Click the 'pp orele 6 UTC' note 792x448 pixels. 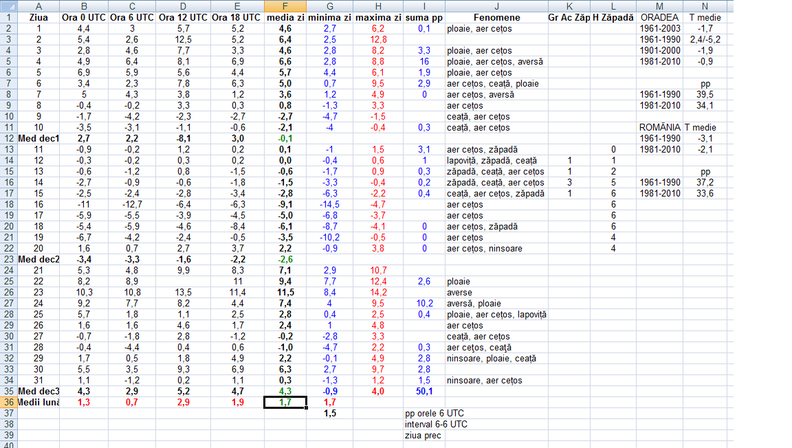(x=434, y=413)
